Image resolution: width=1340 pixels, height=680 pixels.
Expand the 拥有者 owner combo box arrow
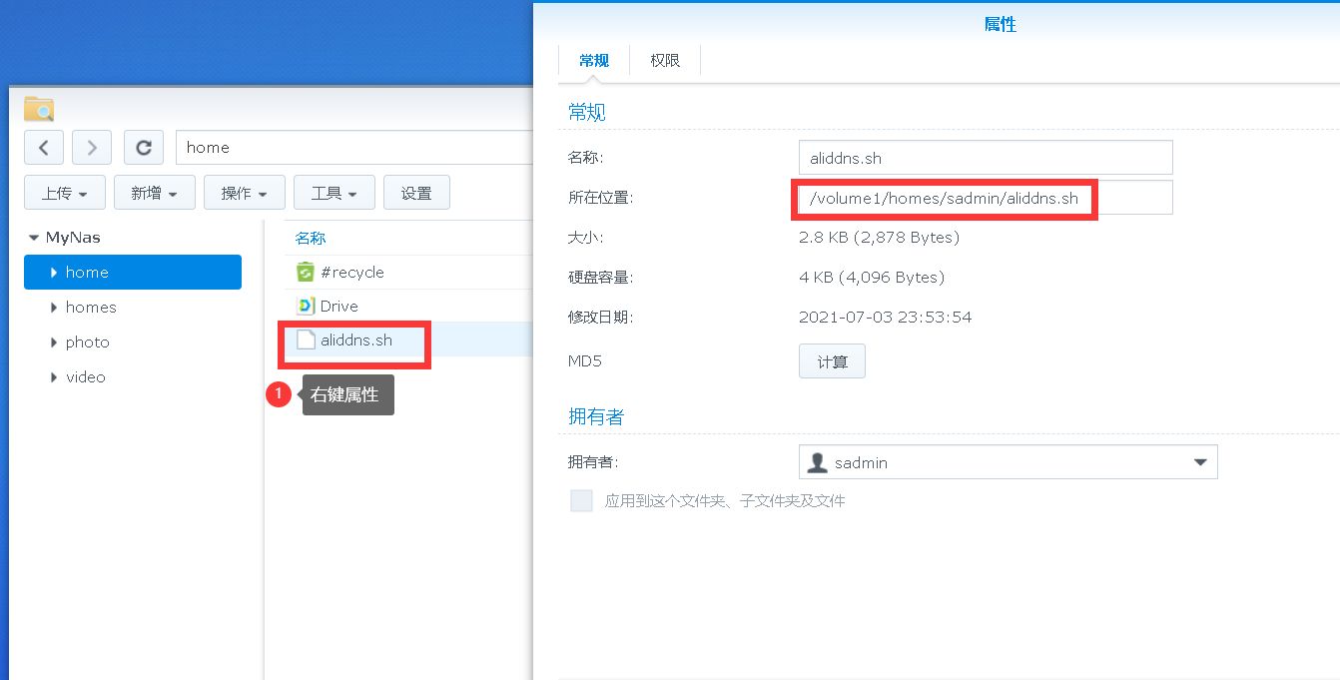pos(1199,463)
